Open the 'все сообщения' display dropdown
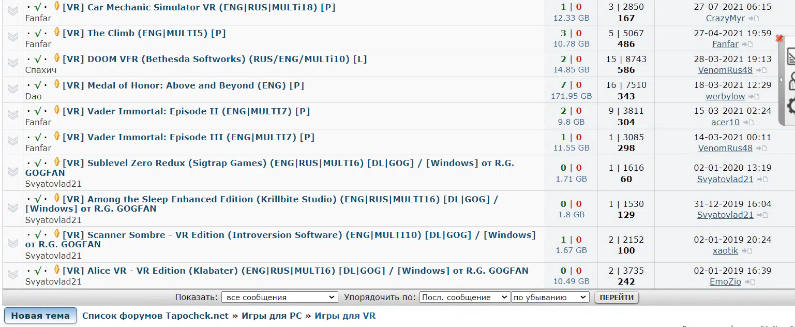795x327 pixels. click(x=279, y=298)
